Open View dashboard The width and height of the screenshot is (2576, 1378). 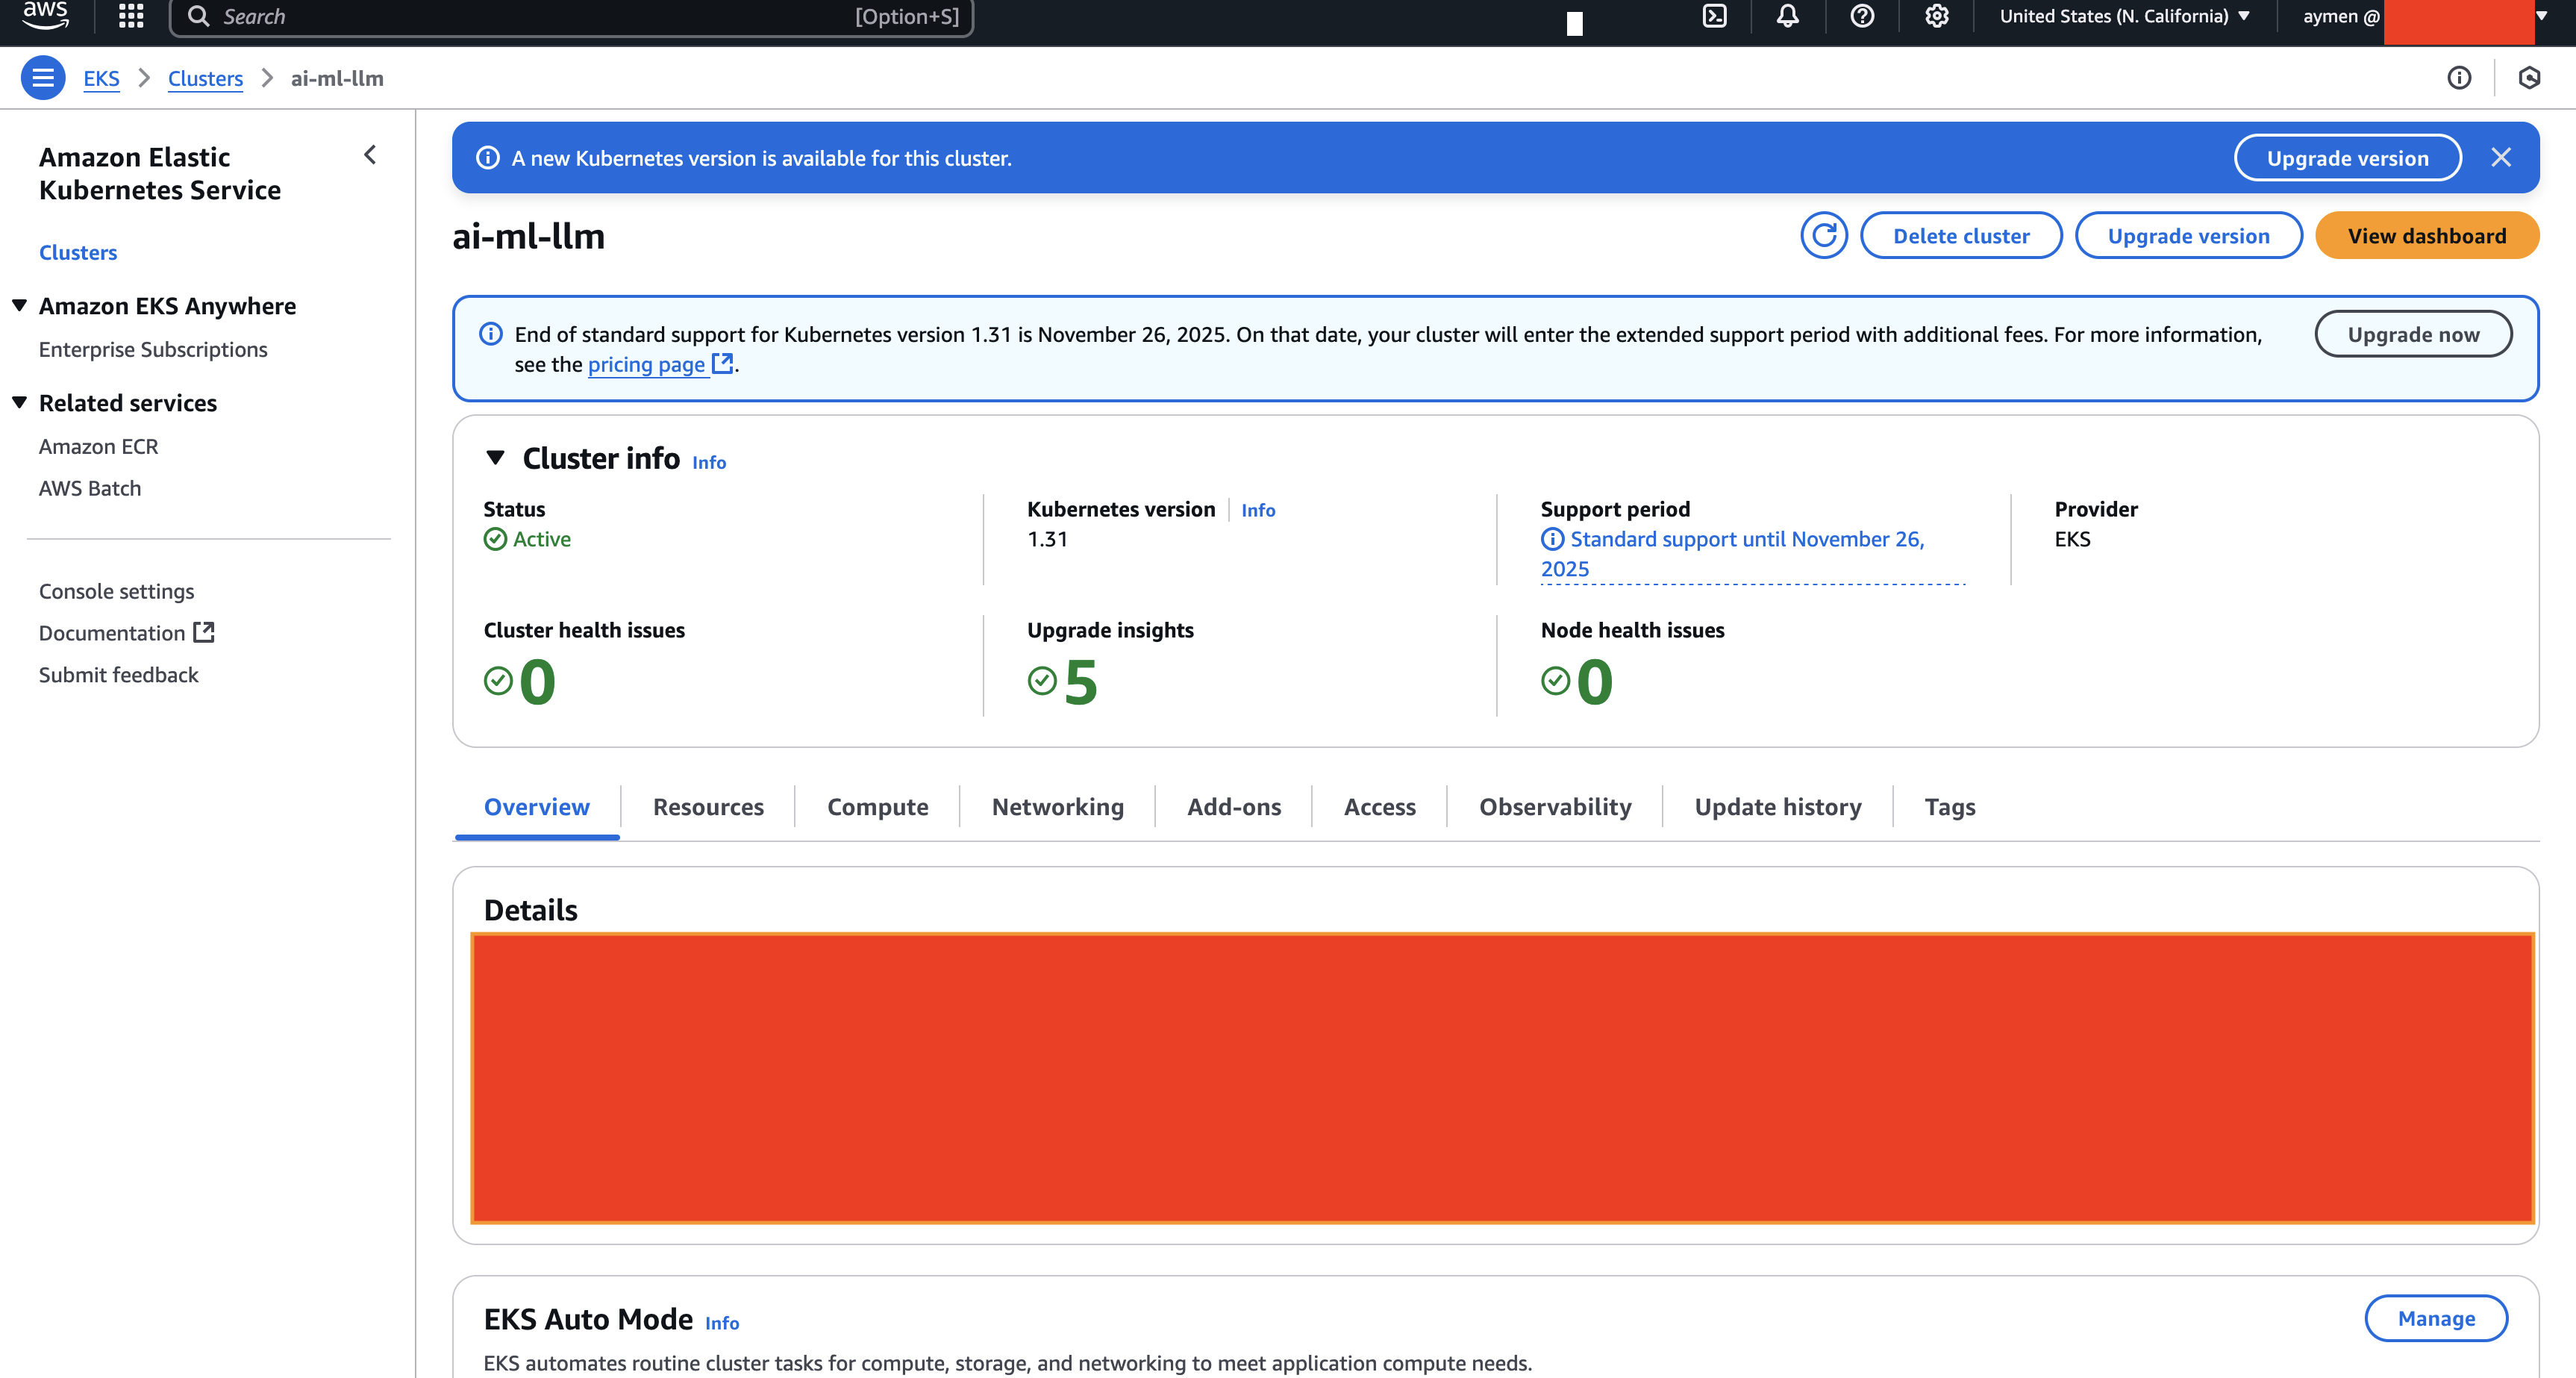coord(2427,236)
